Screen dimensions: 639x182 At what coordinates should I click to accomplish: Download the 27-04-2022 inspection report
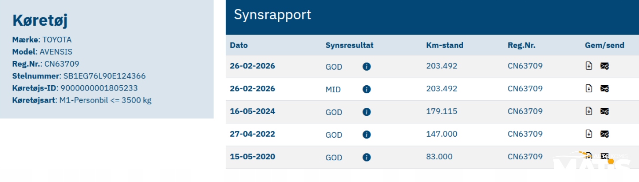coord(589,134)
